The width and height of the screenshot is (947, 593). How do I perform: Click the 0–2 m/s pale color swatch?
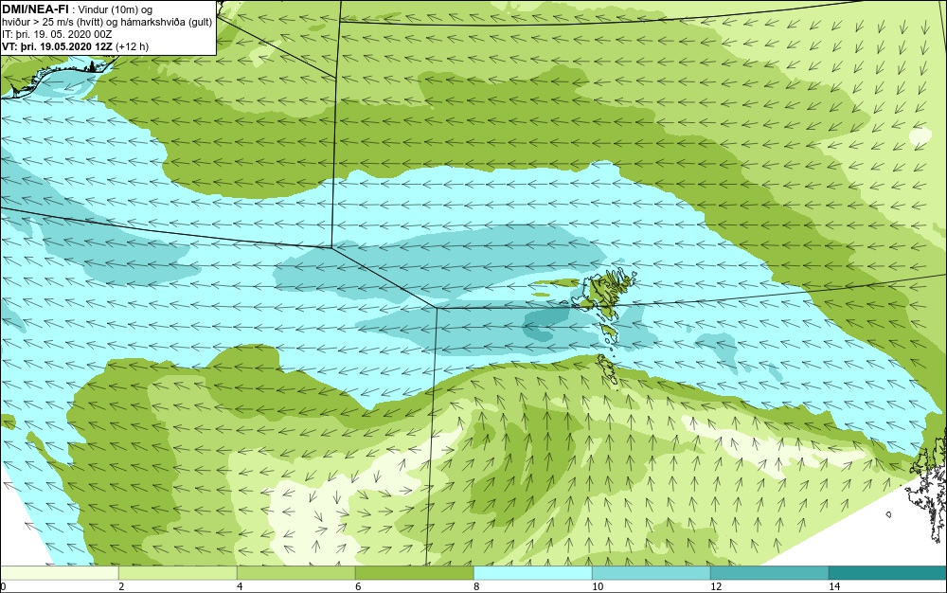pos(59,573)
